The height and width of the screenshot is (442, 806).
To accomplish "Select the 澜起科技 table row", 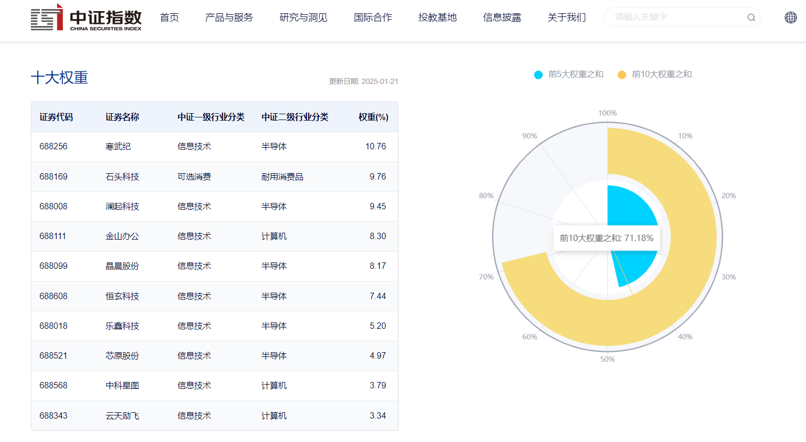I will 213,206.
